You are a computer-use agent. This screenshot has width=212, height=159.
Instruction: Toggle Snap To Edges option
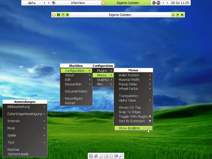(x=134, y=112)
